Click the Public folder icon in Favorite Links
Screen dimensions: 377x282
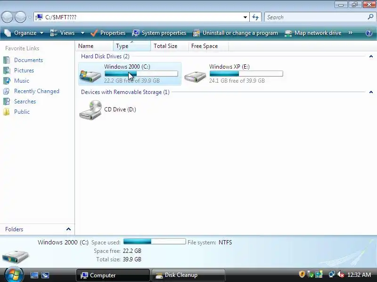7,112
